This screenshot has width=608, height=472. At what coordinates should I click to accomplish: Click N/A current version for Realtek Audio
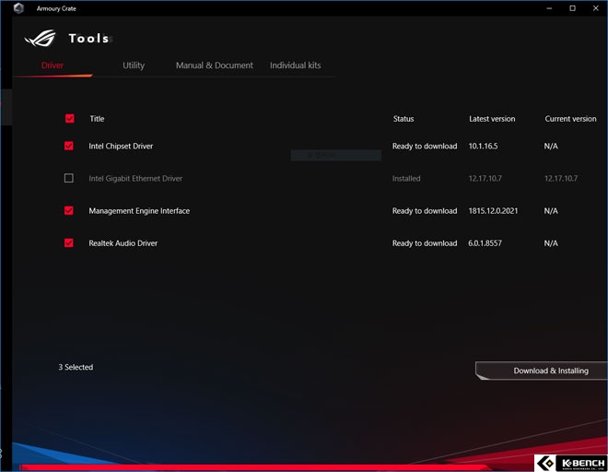coord(551,243)
